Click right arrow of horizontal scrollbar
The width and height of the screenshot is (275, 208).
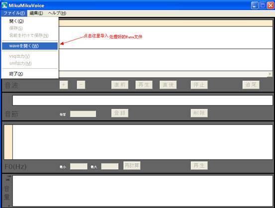pos(270,74)
